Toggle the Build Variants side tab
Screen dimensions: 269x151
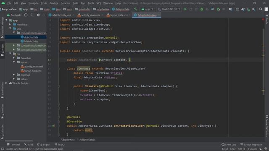3,90
